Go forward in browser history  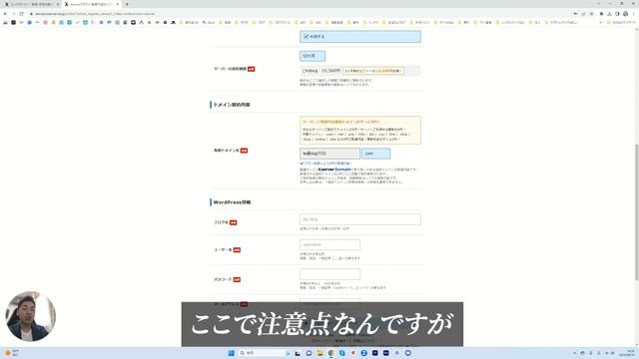[13, 14]
